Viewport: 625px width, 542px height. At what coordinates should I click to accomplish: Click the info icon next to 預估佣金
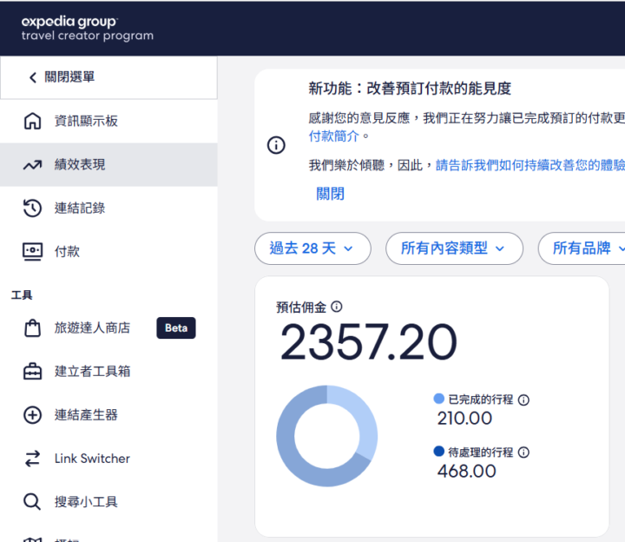(337, 307)
